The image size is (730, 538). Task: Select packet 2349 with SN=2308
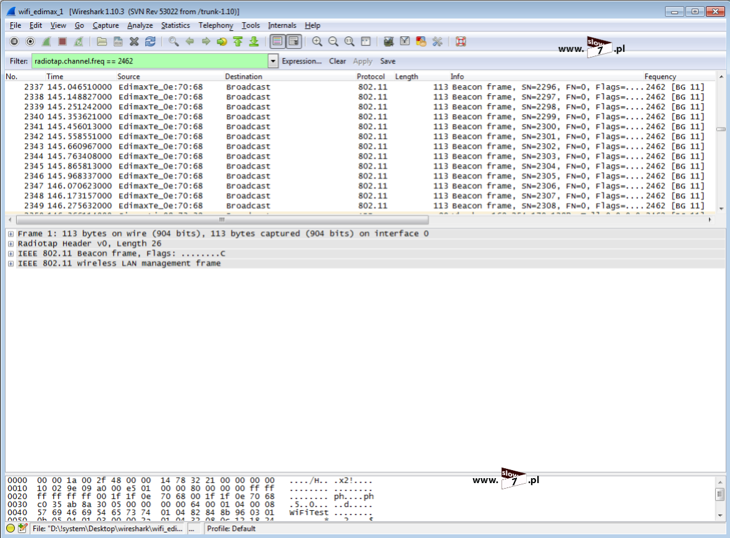click(360, 205)
